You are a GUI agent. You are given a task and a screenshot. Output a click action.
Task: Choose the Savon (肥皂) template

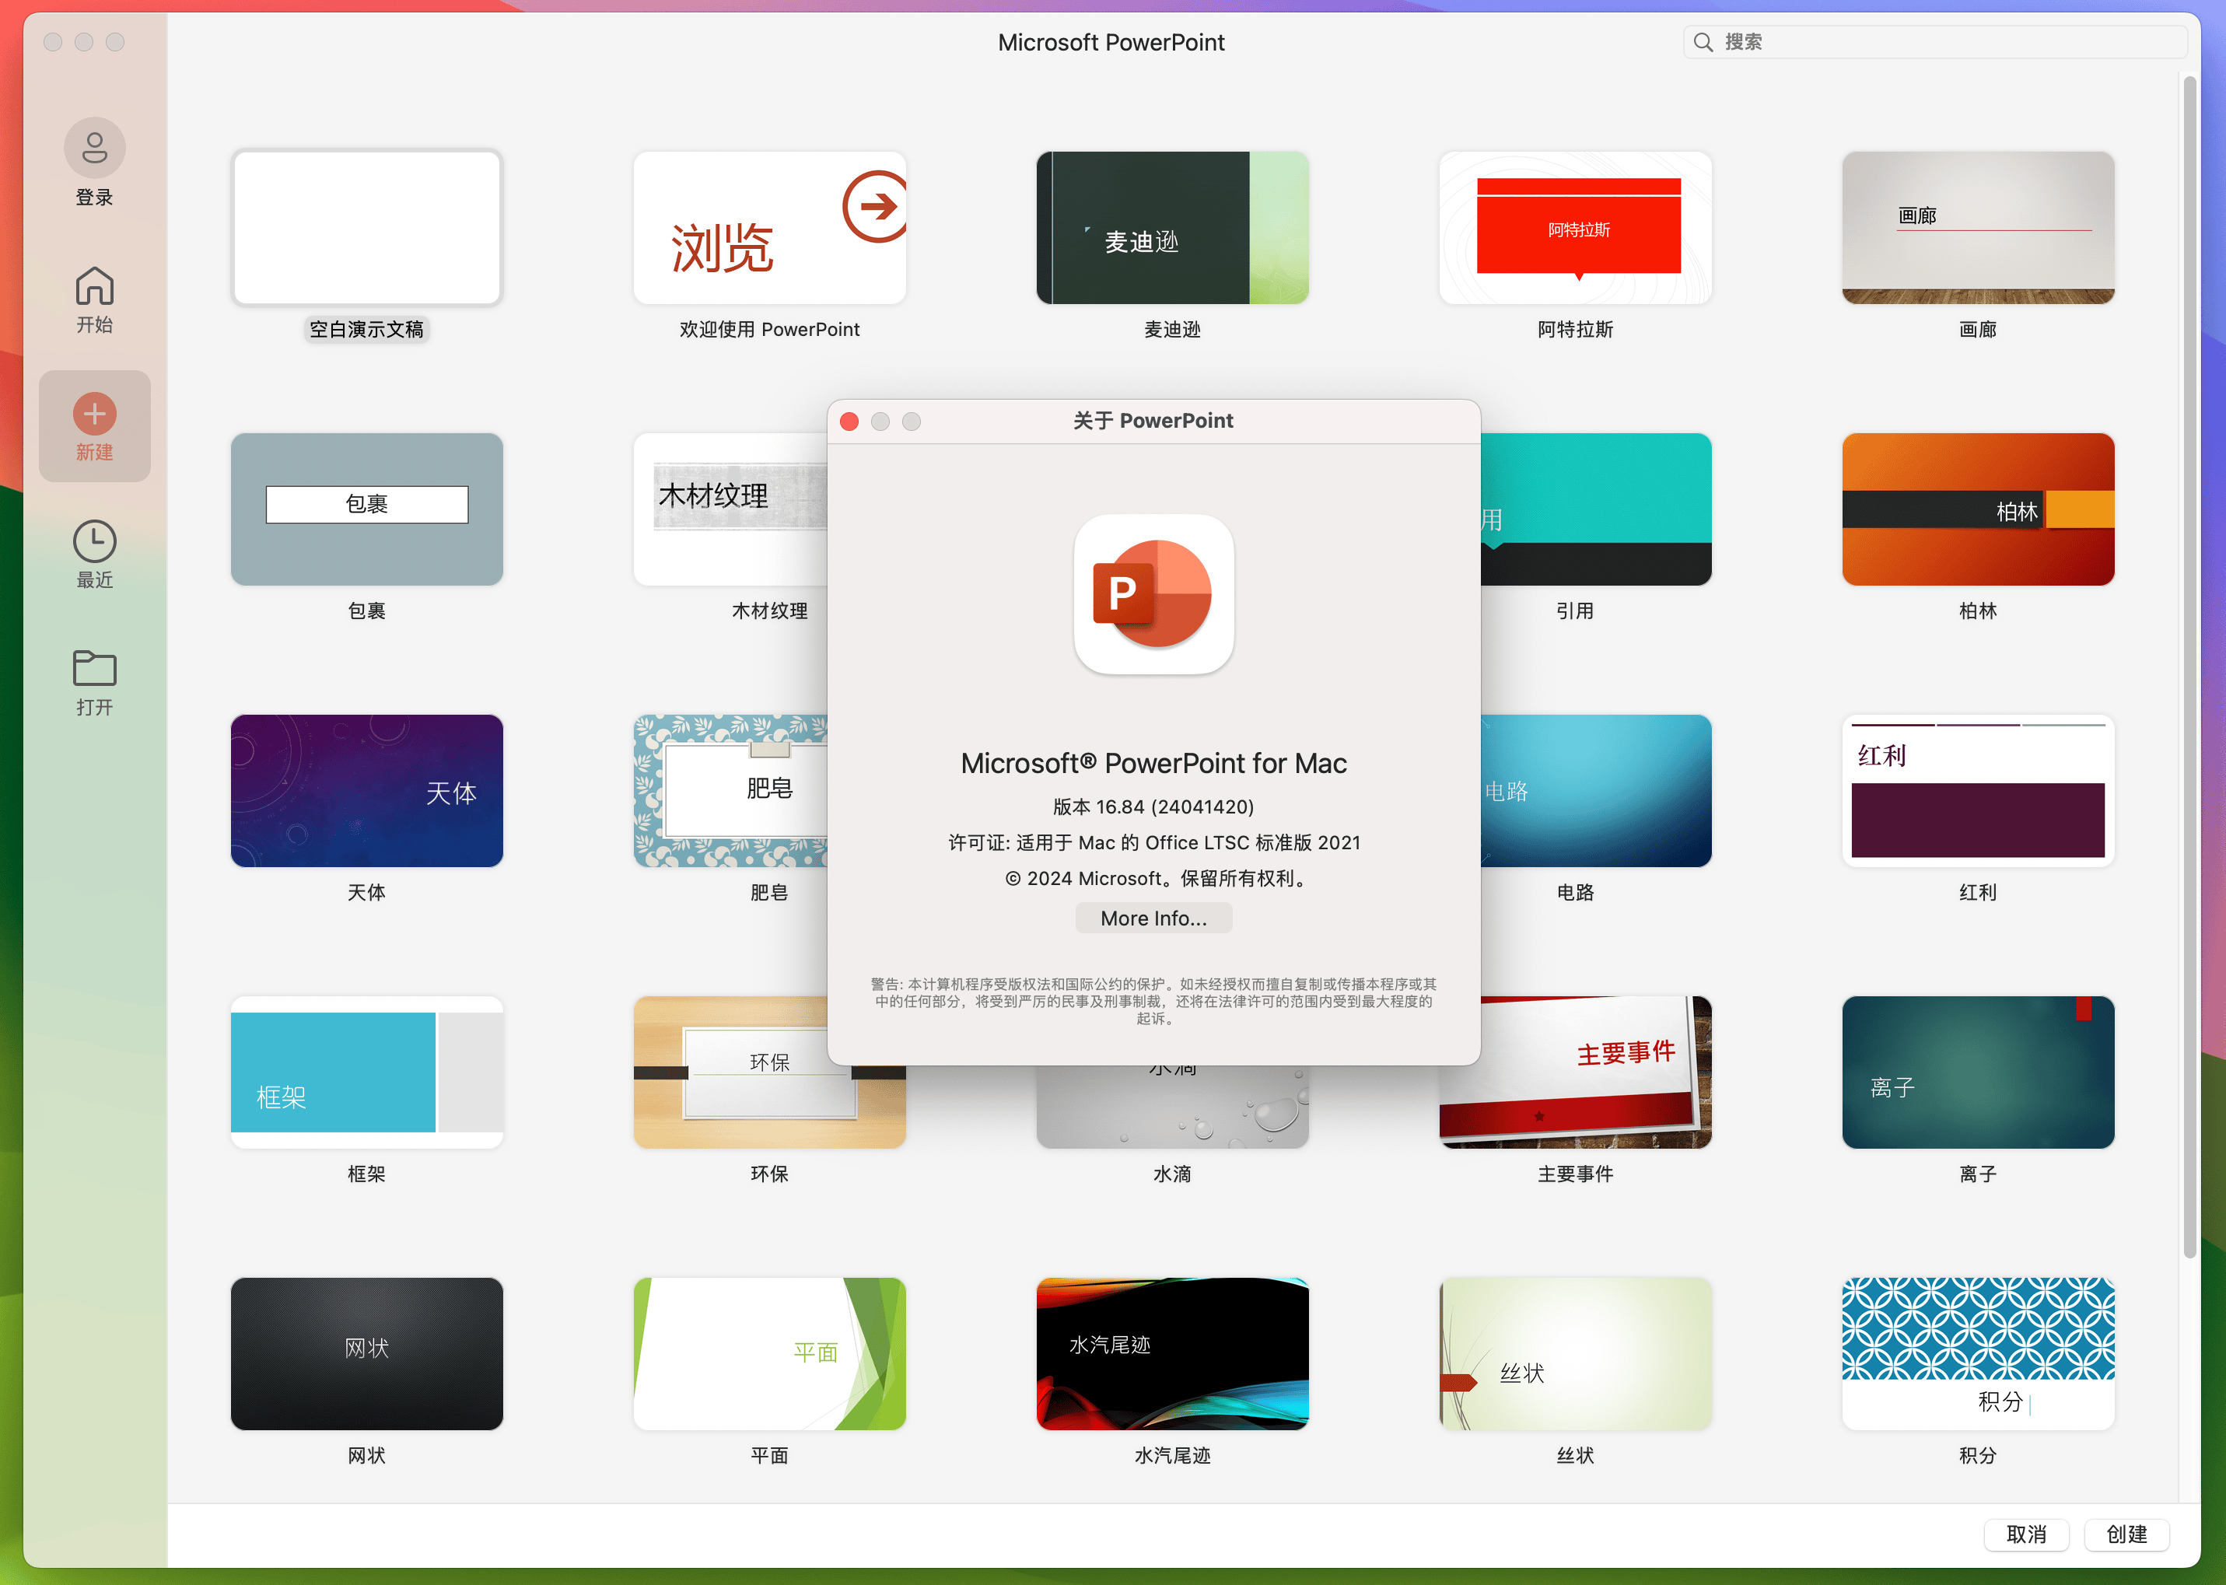[x=731, y=790]
